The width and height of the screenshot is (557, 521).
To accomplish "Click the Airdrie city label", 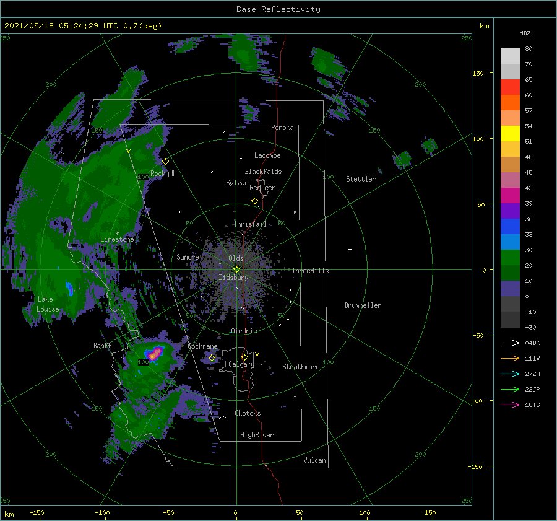I will (244, 331).
